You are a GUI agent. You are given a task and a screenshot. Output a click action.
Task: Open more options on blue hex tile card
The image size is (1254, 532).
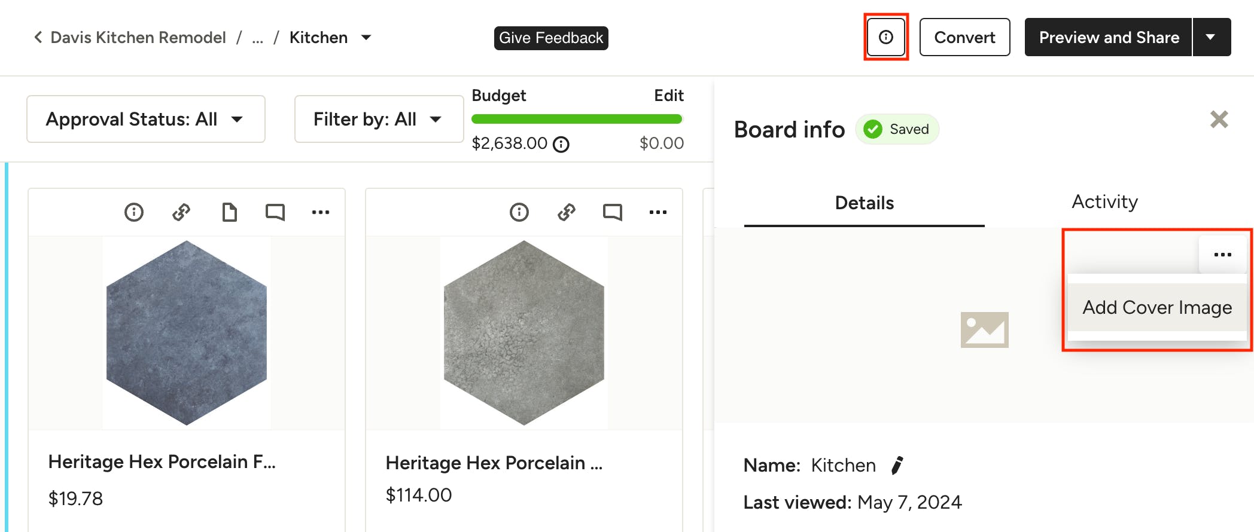coord(321,212)
